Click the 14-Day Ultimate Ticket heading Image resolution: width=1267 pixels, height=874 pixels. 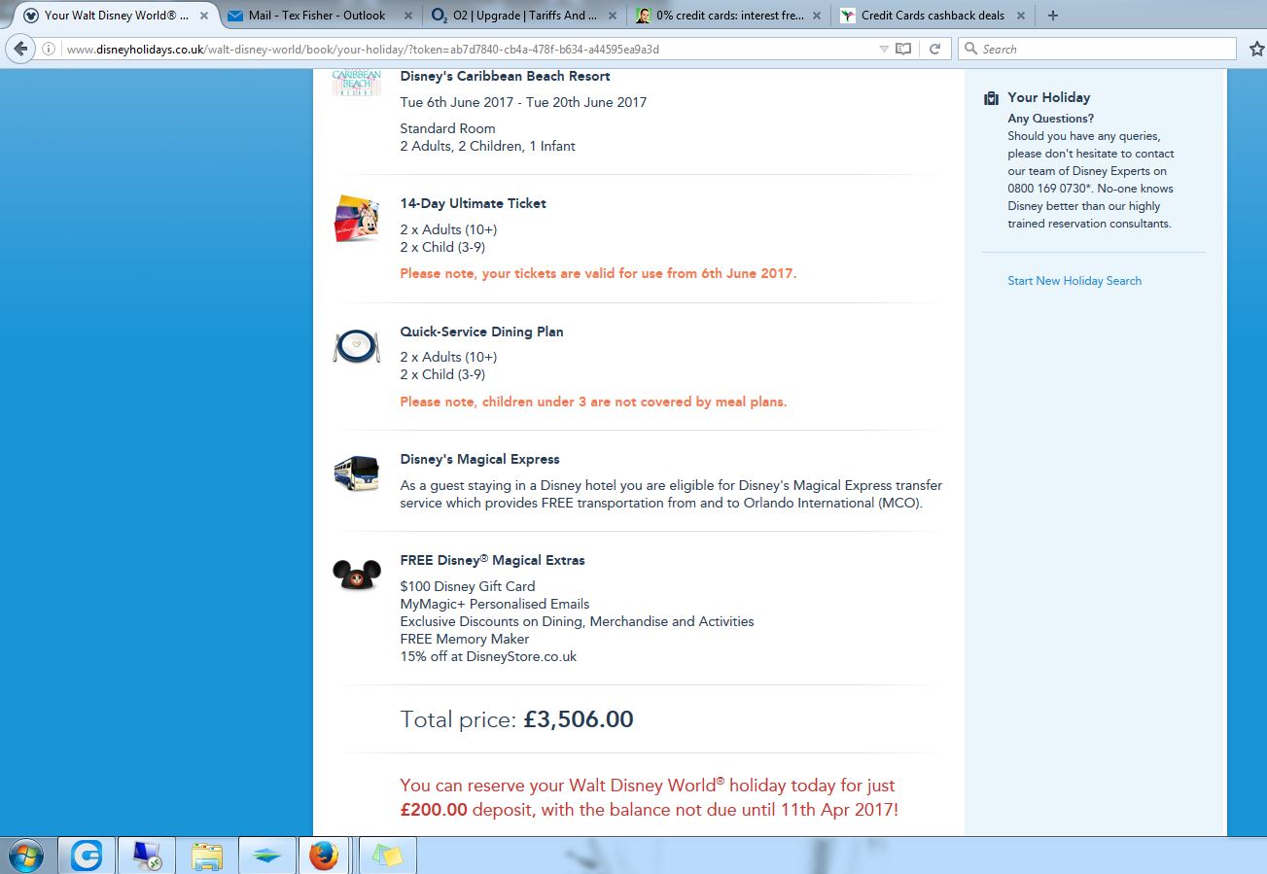[x=474, y=203]
